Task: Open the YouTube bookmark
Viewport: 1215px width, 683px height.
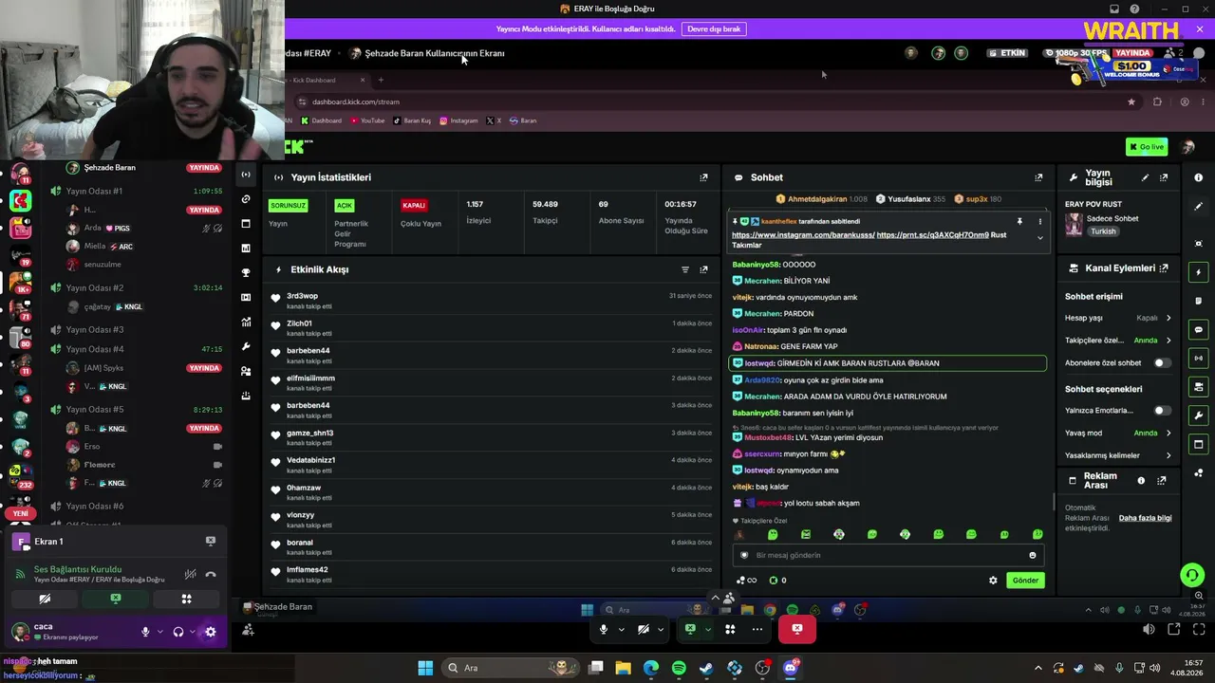Action: point(367,120)
